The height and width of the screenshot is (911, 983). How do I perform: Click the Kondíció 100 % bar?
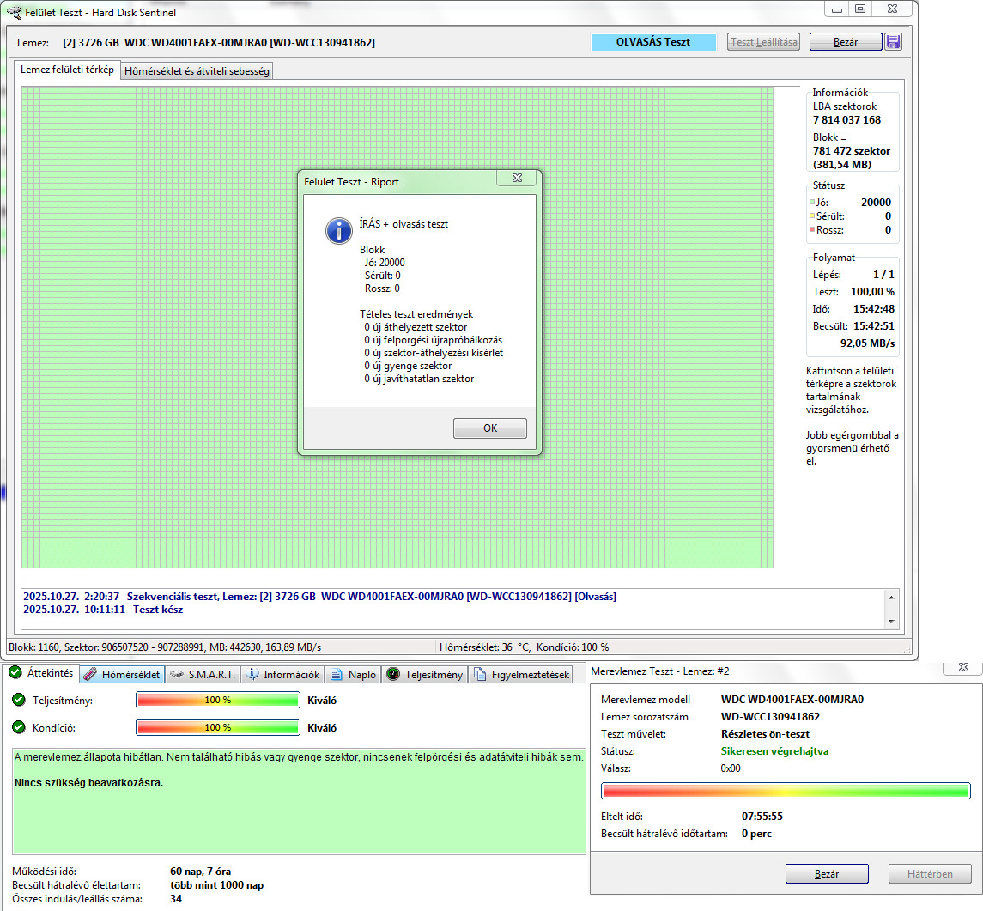[x=217, y=727]
